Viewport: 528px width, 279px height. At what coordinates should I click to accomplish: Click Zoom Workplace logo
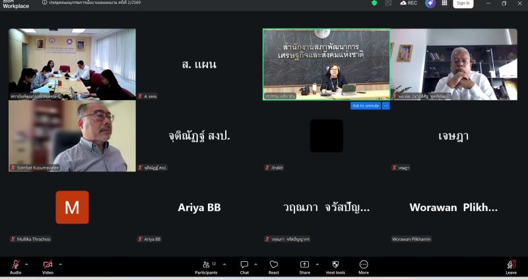(15, 4)
